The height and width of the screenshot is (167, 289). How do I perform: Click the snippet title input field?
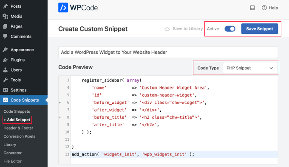pos(168,52)
